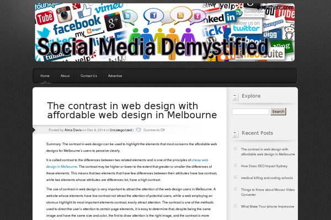331x220 pixels.
Task: Click the comments speech bubble icon
Action: coord(138,130)
